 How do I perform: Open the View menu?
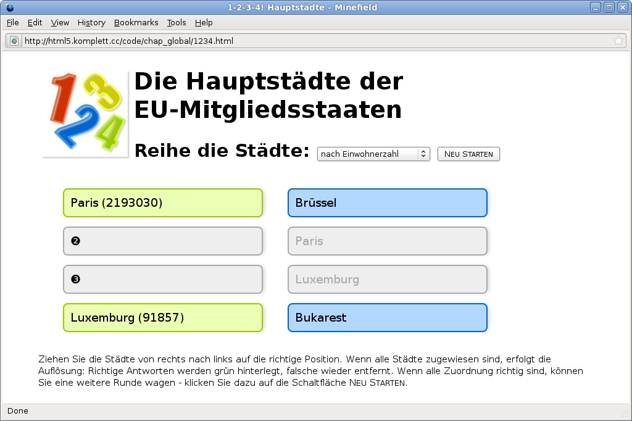60,22
